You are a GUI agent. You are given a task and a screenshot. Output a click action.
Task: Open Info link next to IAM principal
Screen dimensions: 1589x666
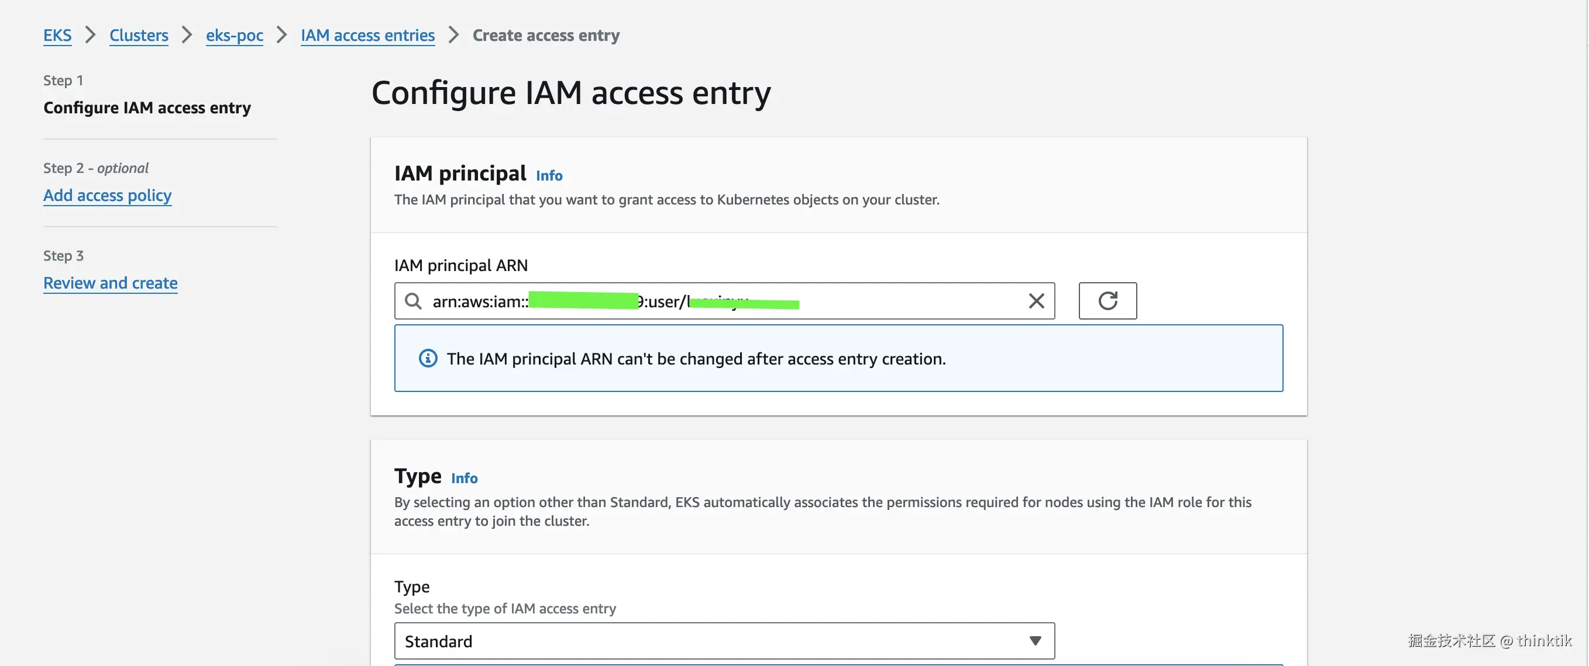tap(548, 176)
